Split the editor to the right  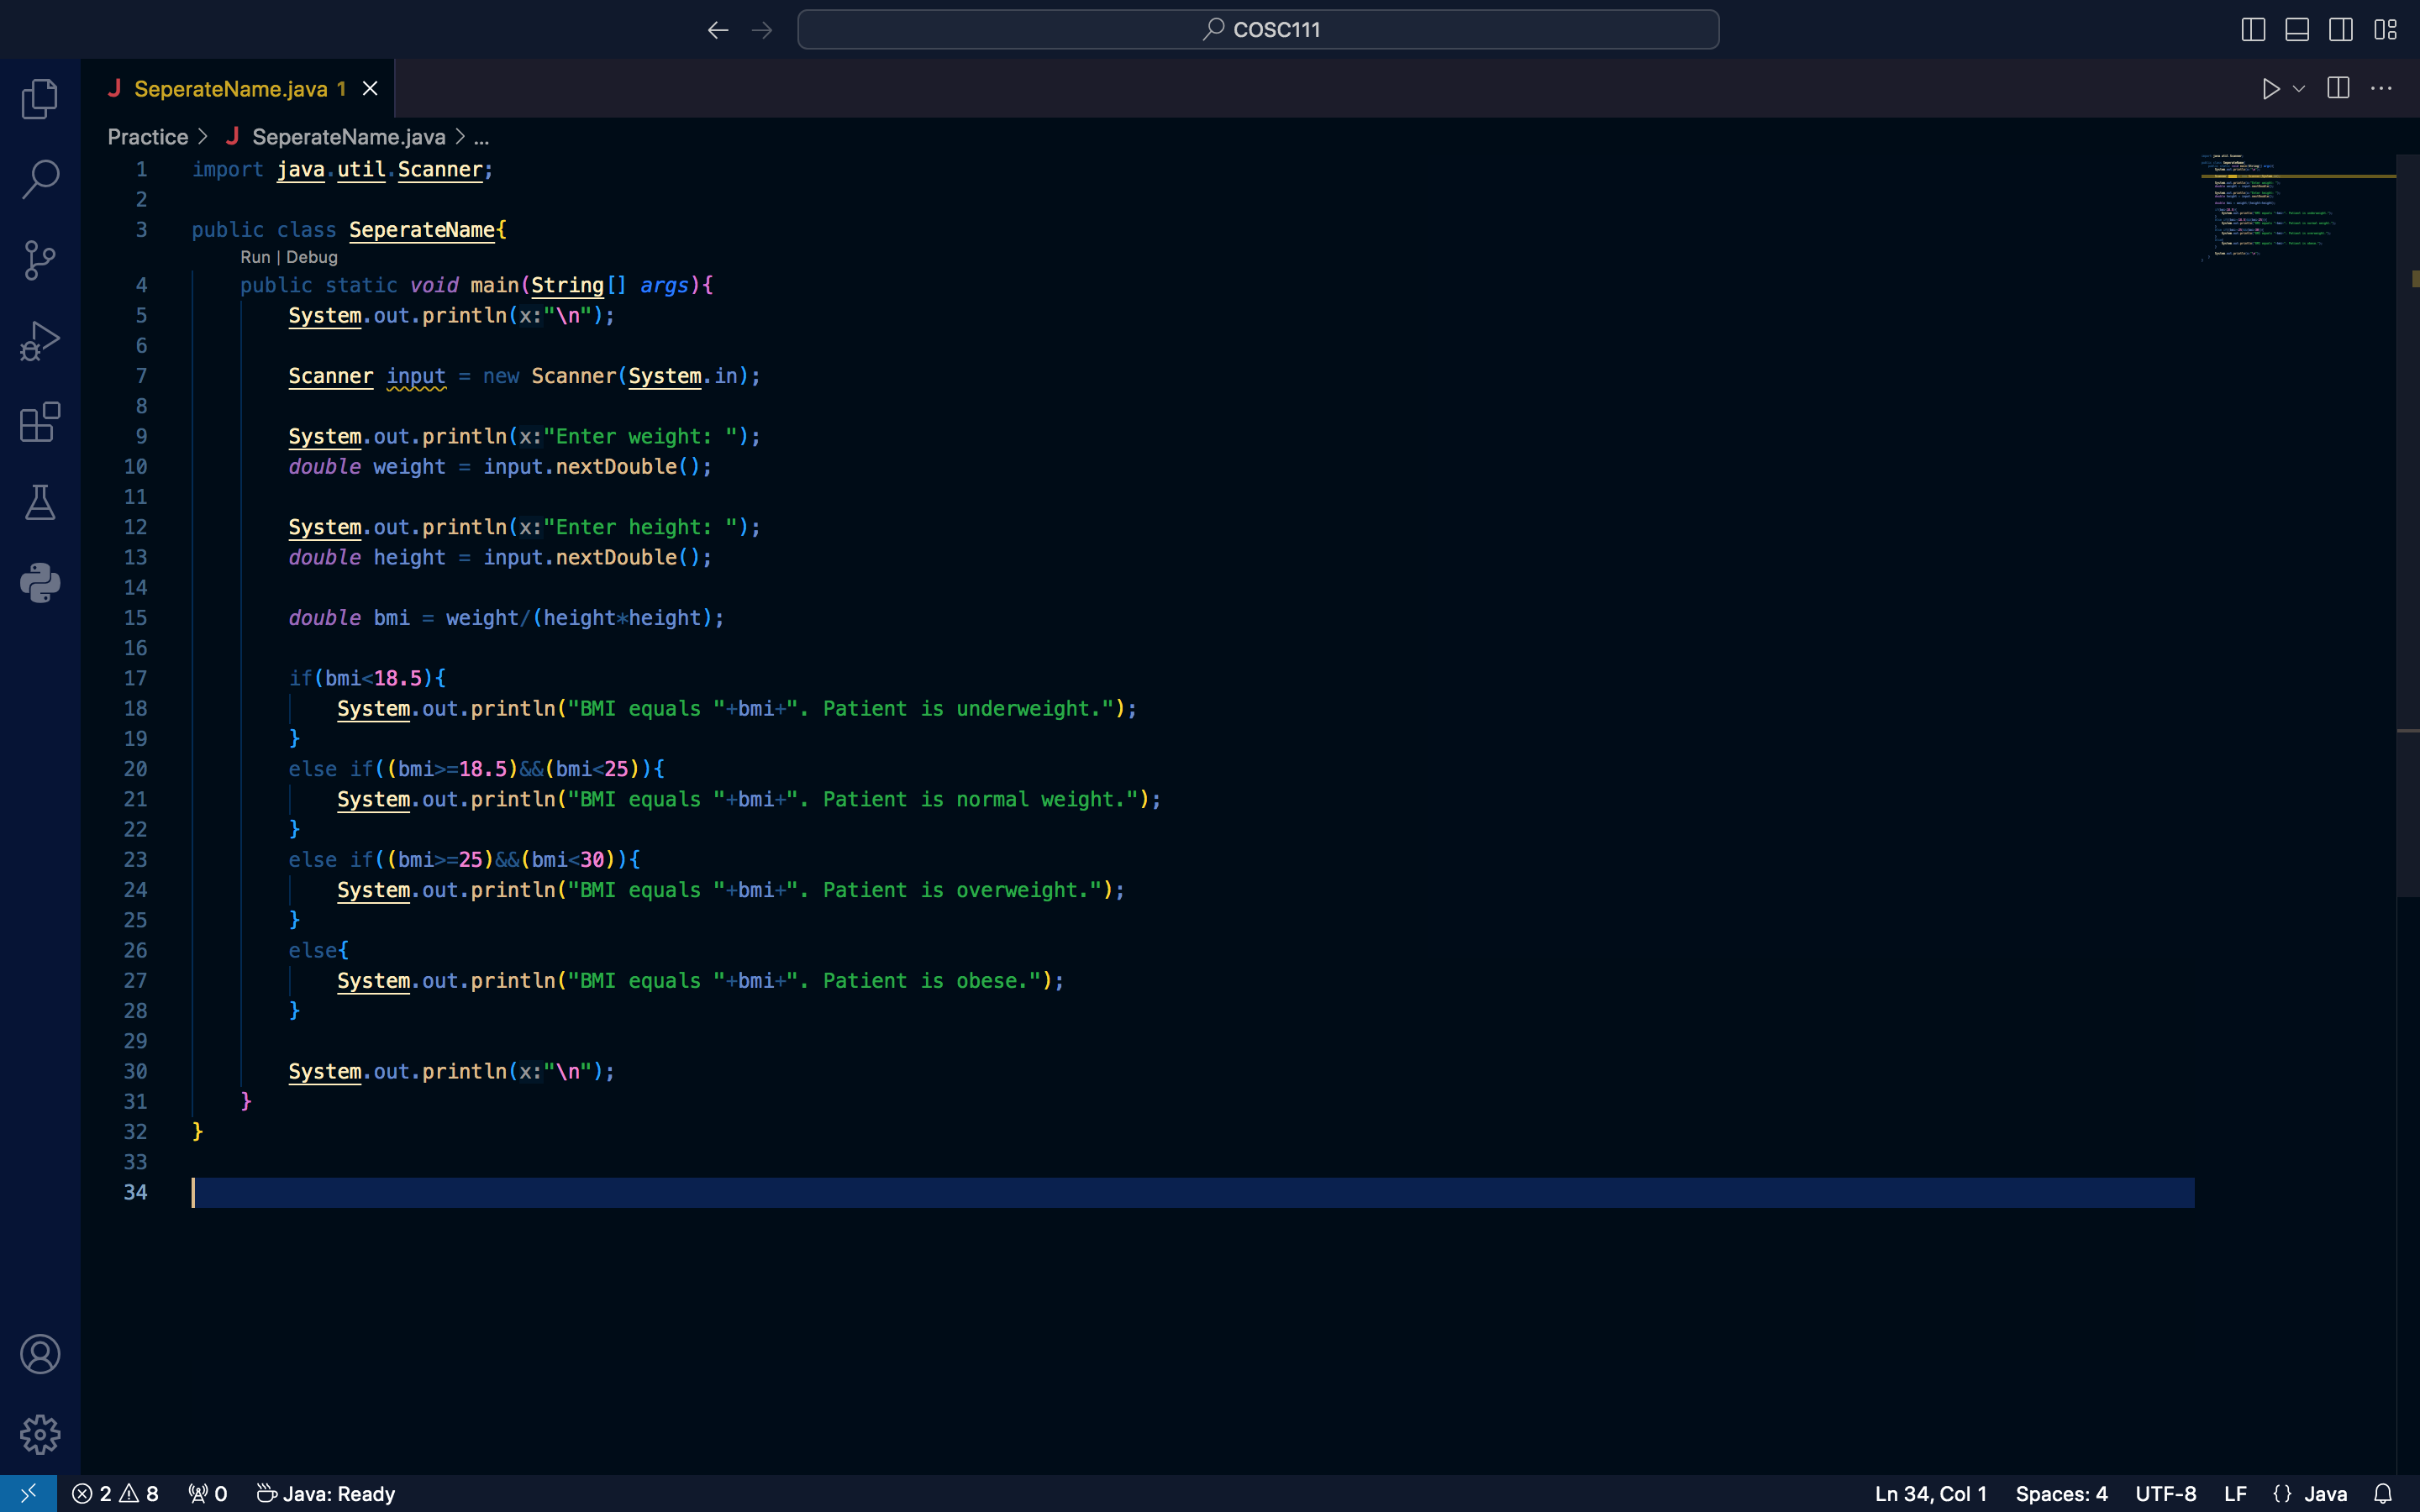tap(2338, 89)
